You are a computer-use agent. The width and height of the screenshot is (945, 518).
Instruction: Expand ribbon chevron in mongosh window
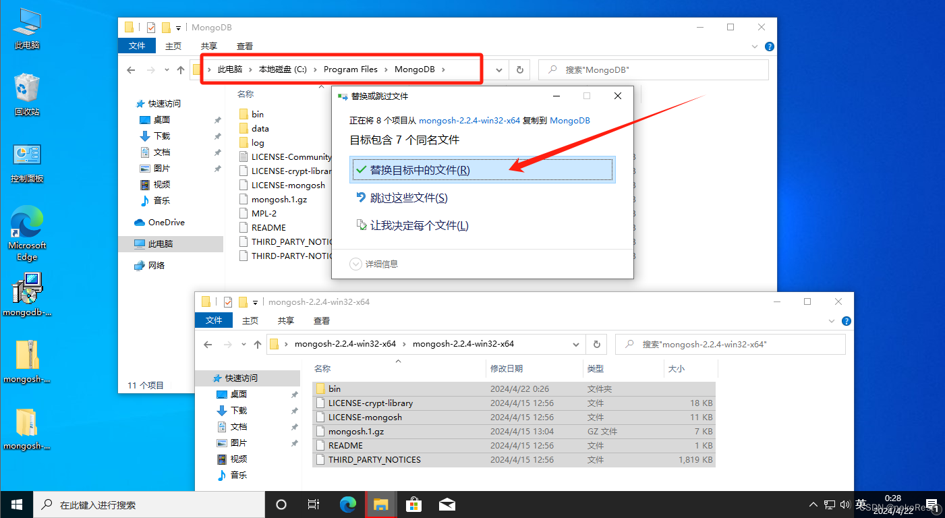[x=832, y=321]
